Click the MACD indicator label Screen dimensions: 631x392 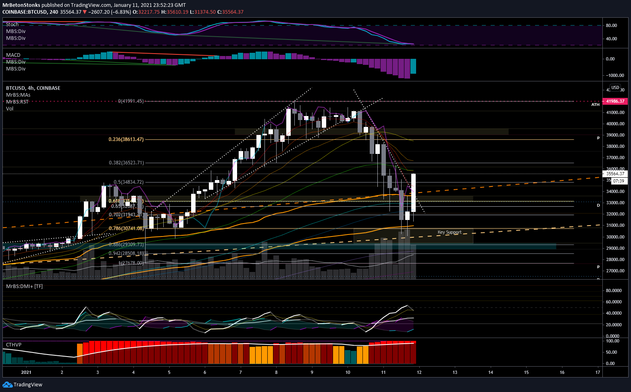13,55
